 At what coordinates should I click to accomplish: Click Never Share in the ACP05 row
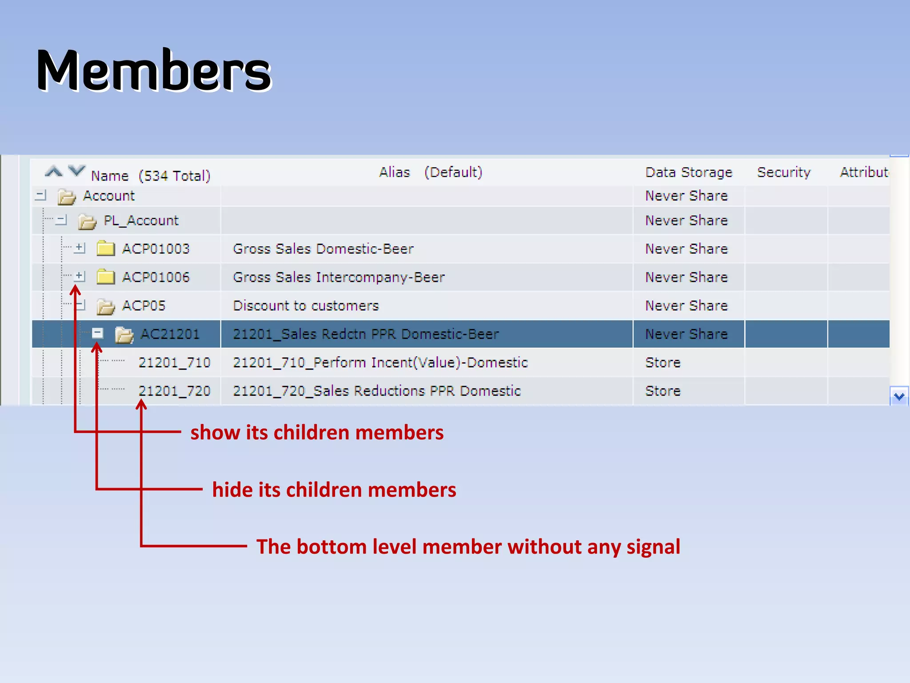click(686, 305)
